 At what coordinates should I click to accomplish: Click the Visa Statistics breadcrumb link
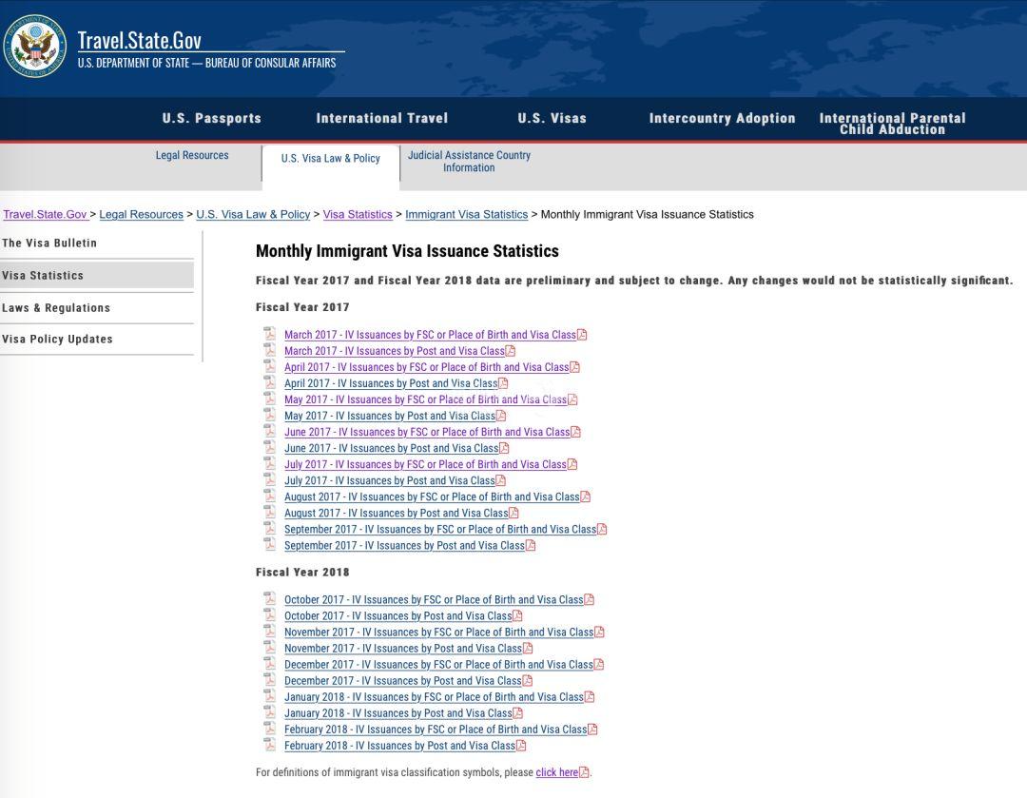click(x=358, y=214)
